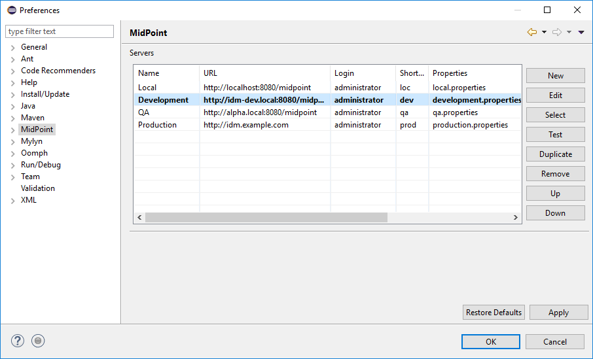Go back with the yellow Back arrow
This screenshot has width=593, height=359.
coord(531,32)
